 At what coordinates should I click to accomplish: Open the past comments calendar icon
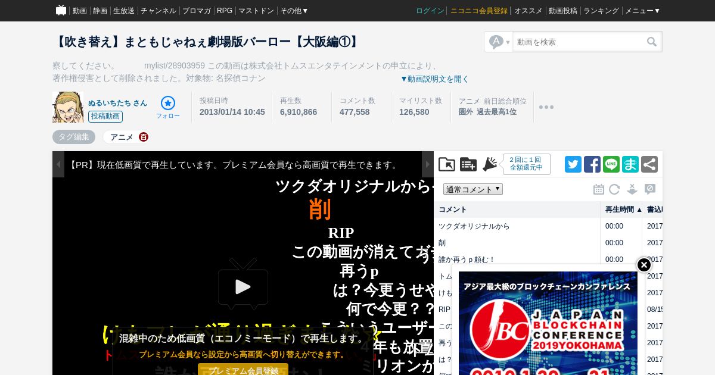pos(599,189)
